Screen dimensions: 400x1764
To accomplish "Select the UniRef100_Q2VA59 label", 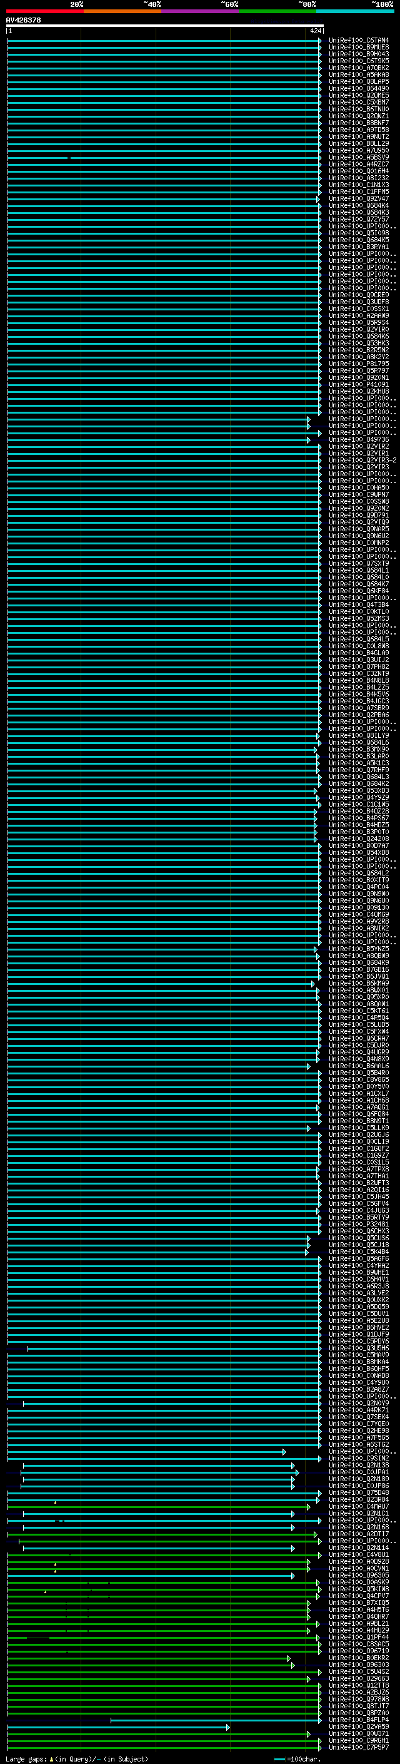I will [358, 1726].
